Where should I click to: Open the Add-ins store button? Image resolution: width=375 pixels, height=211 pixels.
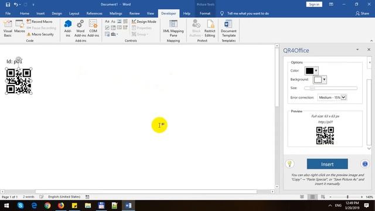pyautogui.click(x=68, y=28)
